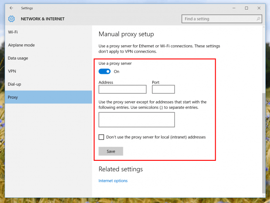Viewport: 270px width, 203px height.
Task: Open the Wi-Fi section
Action: tap(48, 32)
